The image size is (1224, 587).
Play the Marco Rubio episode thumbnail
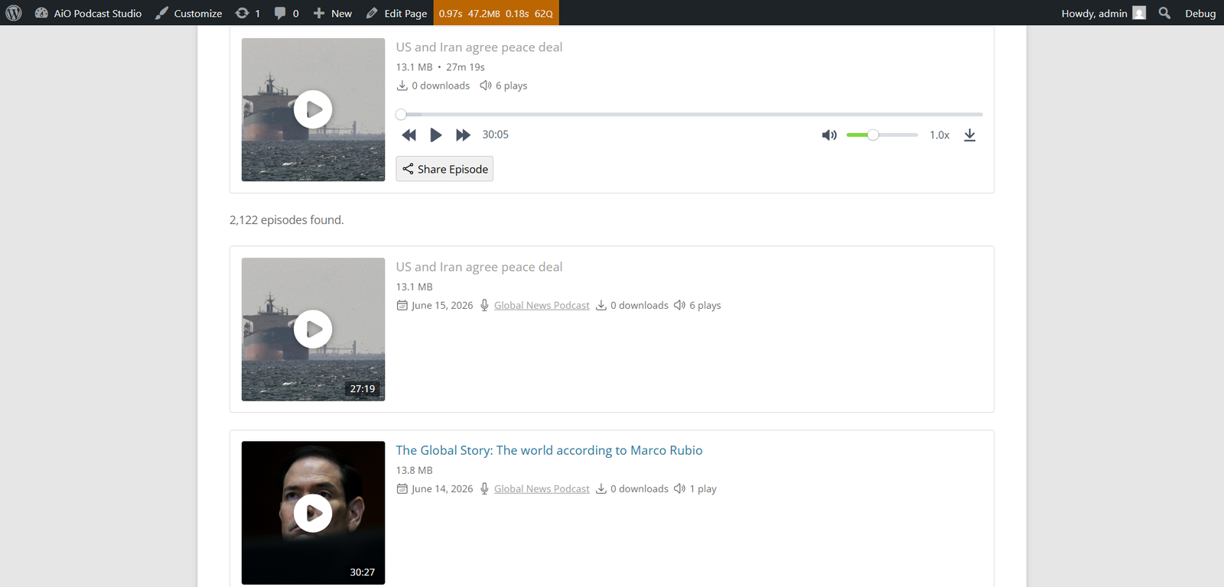coord(313,513)
